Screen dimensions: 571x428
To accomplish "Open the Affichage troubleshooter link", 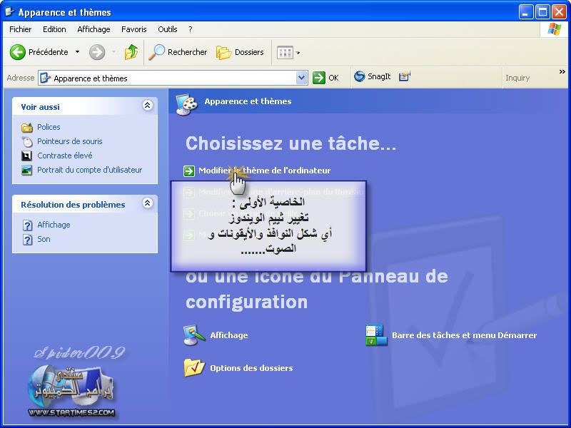I will [54, 225].
